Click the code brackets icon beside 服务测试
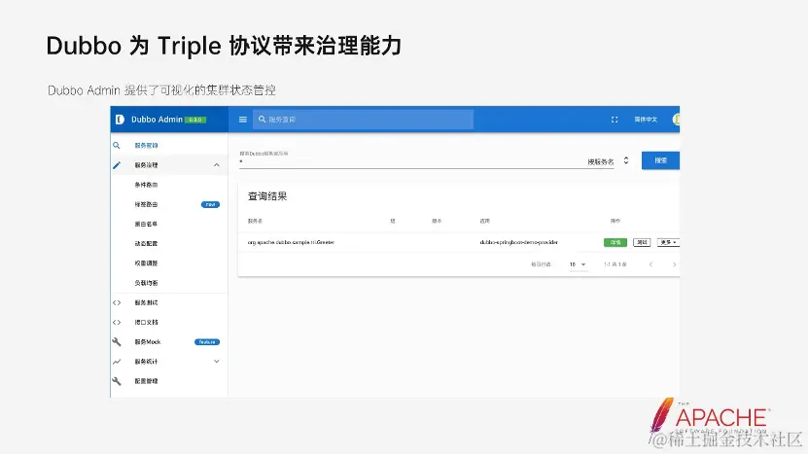809x455 pixels. tap(117, 302)
